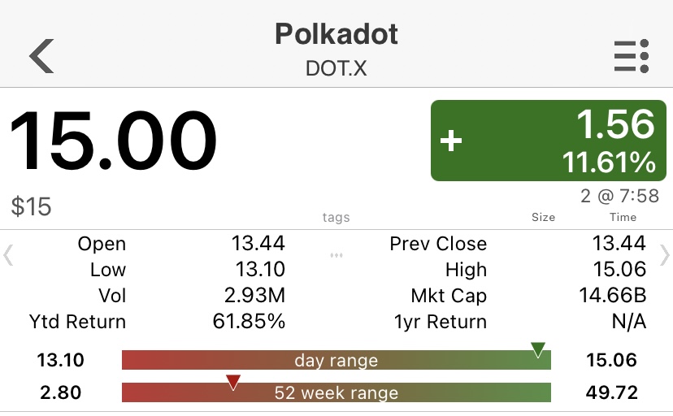Select the 52 week range bar

336,392
